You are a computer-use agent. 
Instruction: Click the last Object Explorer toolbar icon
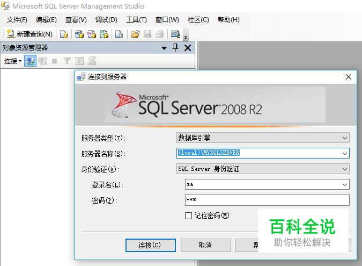pyautogui.click(x=92, y=61)
